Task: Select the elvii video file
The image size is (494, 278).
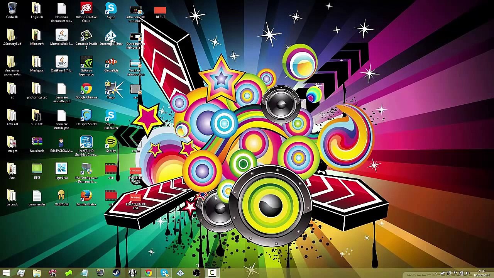Action: pos(111,171)
